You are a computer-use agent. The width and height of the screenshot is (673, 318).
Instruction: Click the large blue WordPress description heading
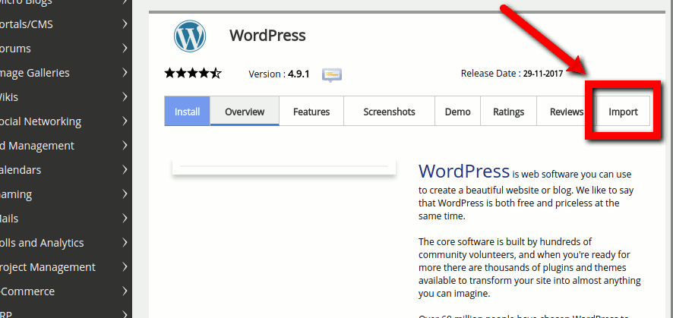point(464,171)
